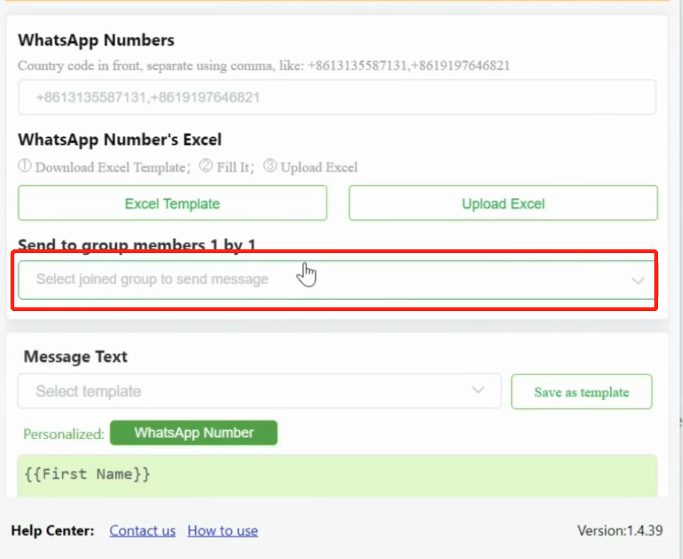Viewport: 683px width, 559px height.
Task: Click the WhatsApp Numbers heading
Action: tap(96, 40)
